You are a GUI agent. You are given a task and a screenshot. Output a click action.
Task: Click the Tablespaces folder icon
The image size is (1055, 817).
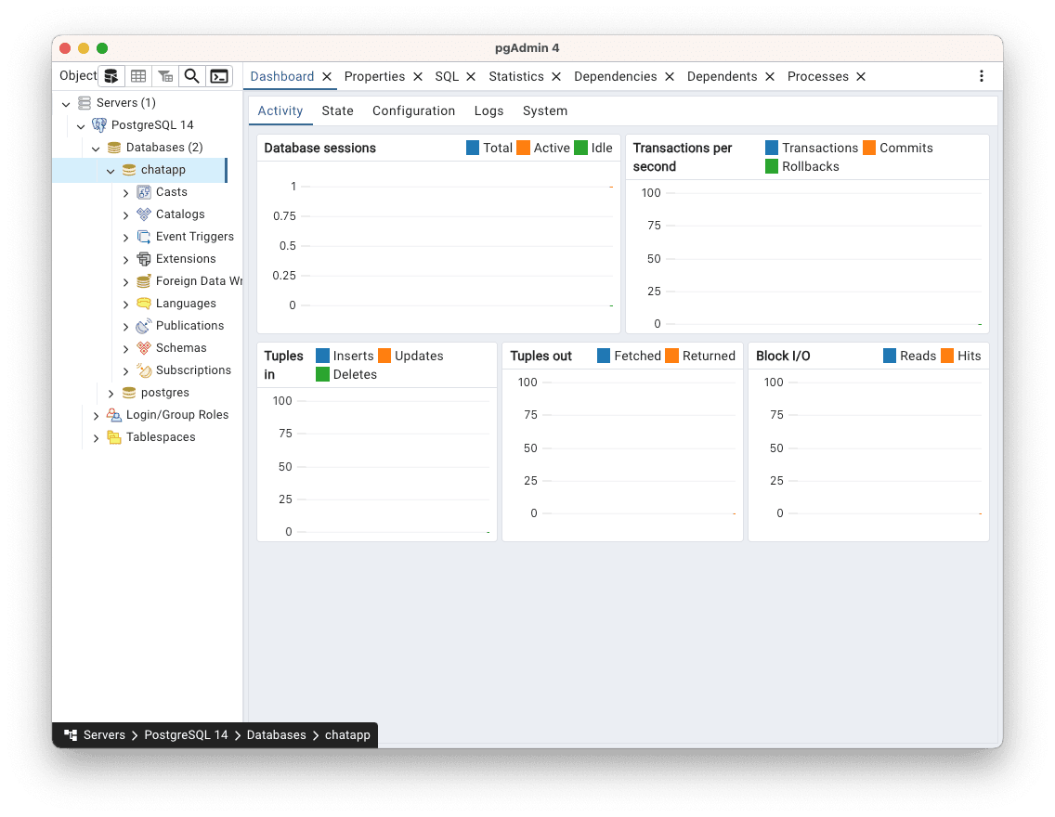click(113, 437)
